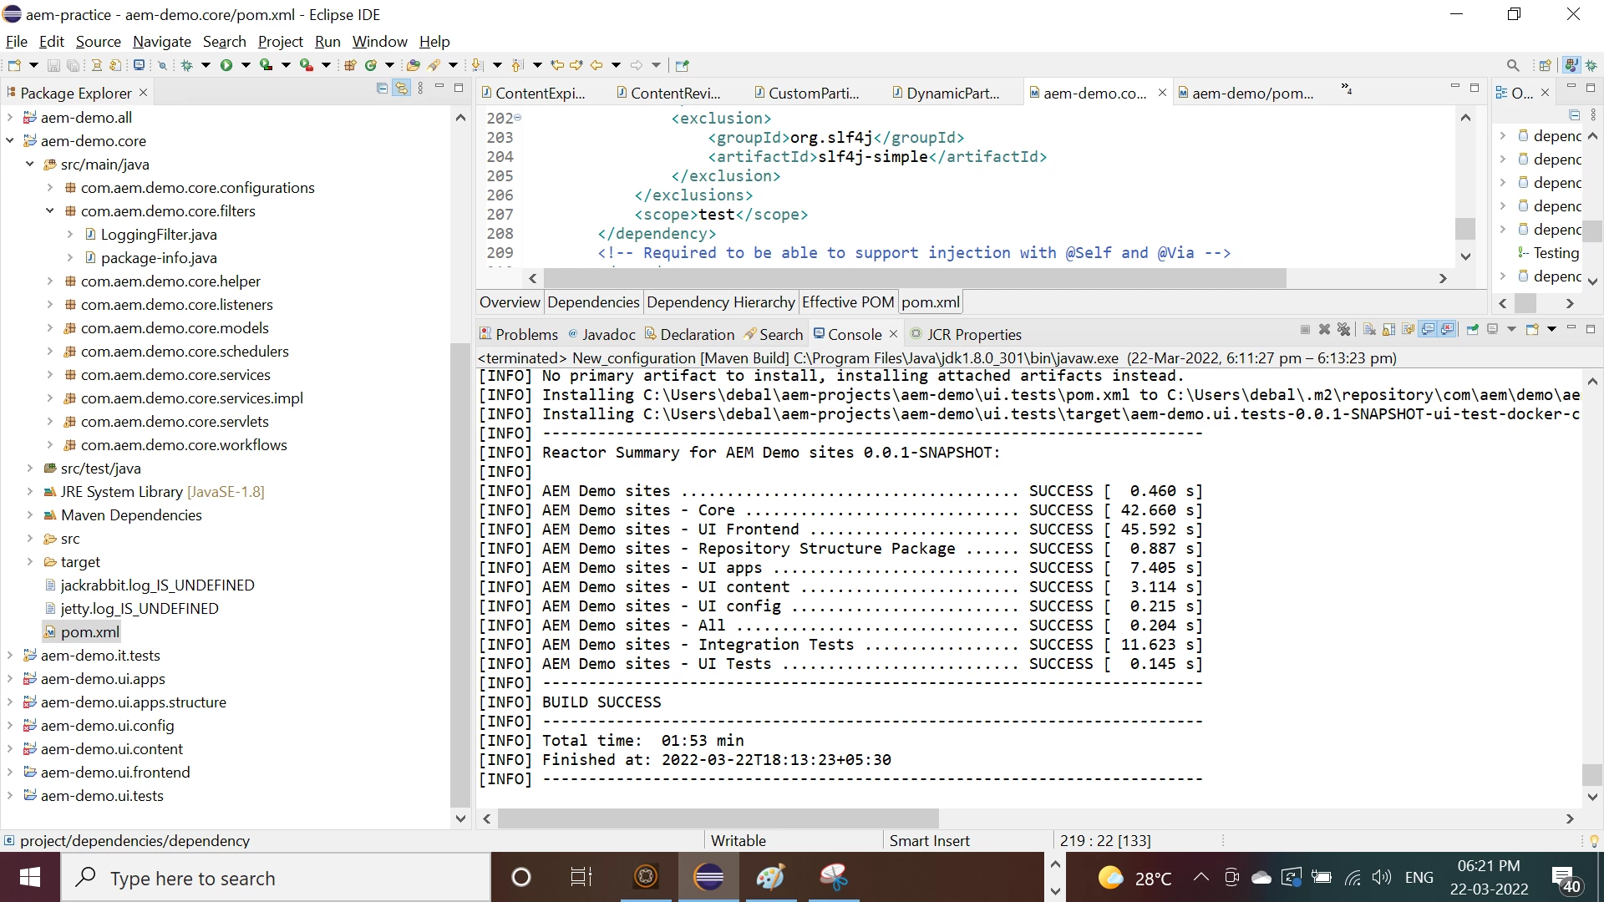Toggle Show Console on standard output change
Screen dimensions: 1604x902
1429,330
